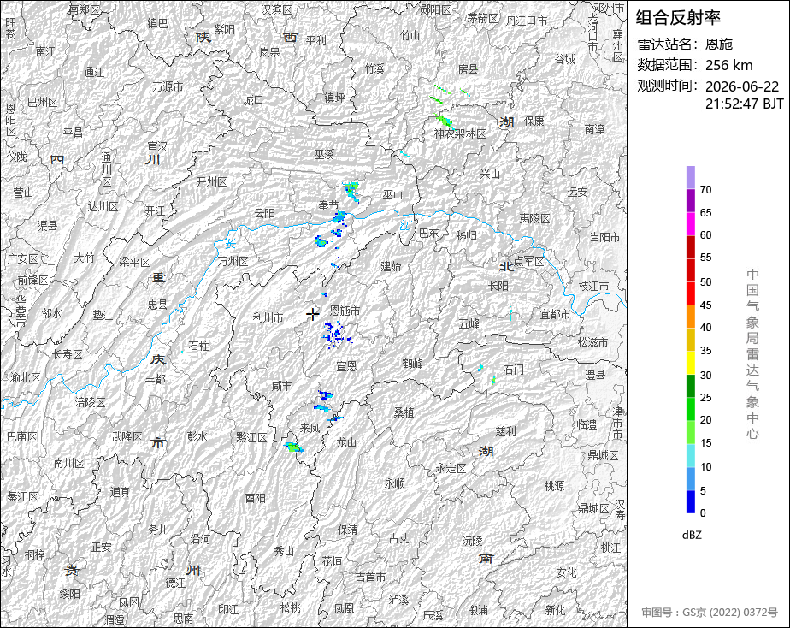Click the 利川市 map label

point(268,317)
